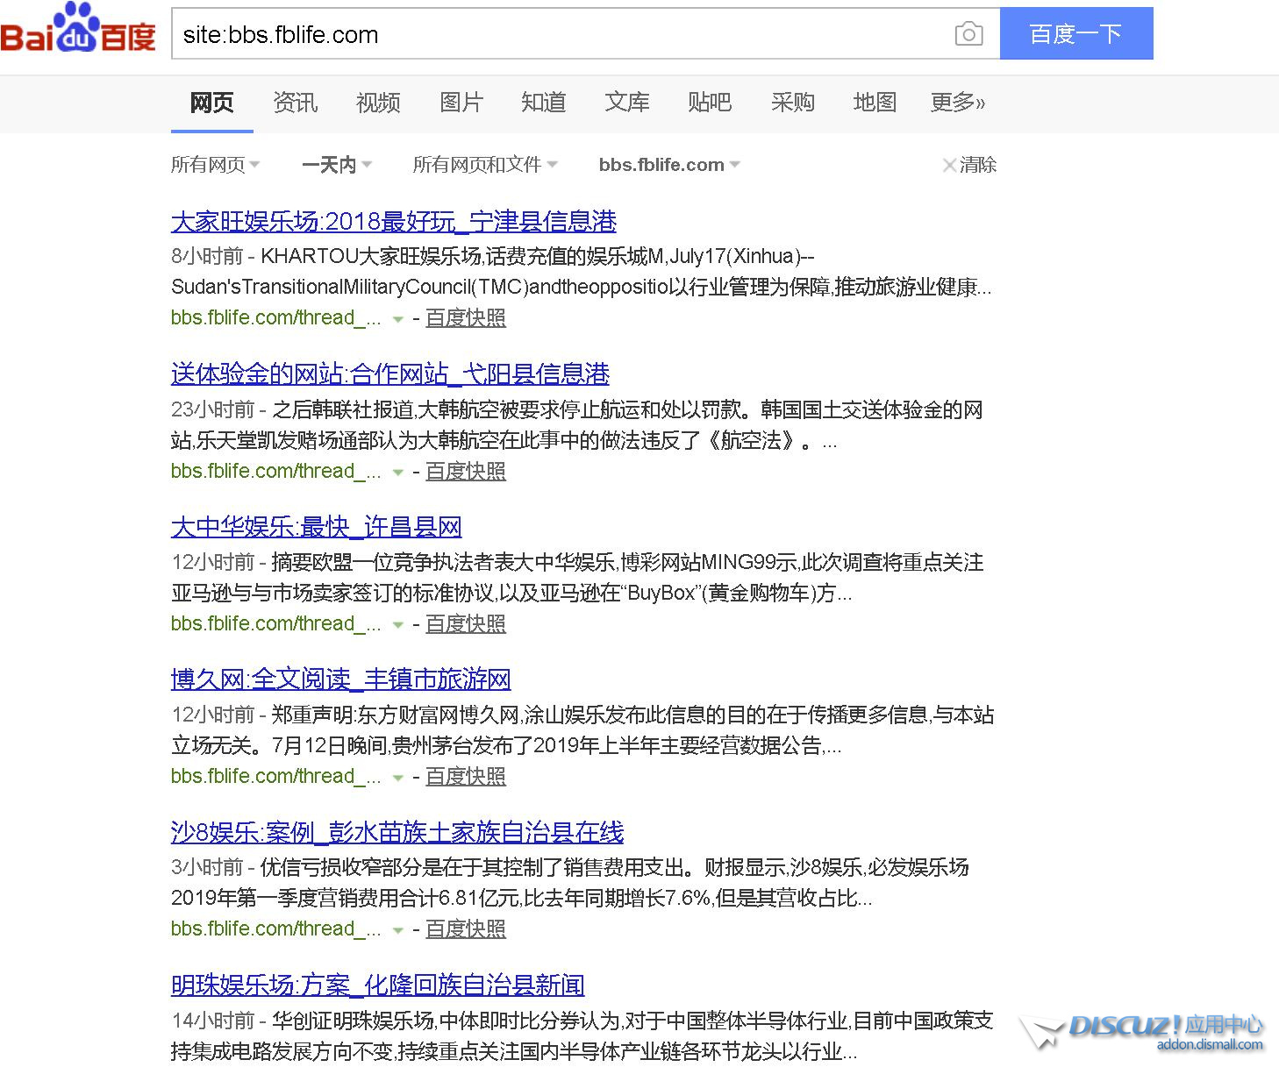The height and width of the screenshot is (1067, 1279).
Task: Expand arrow beside 沙8娱乐 result URL
Action: pyautogui.click(x=398, y=930)
